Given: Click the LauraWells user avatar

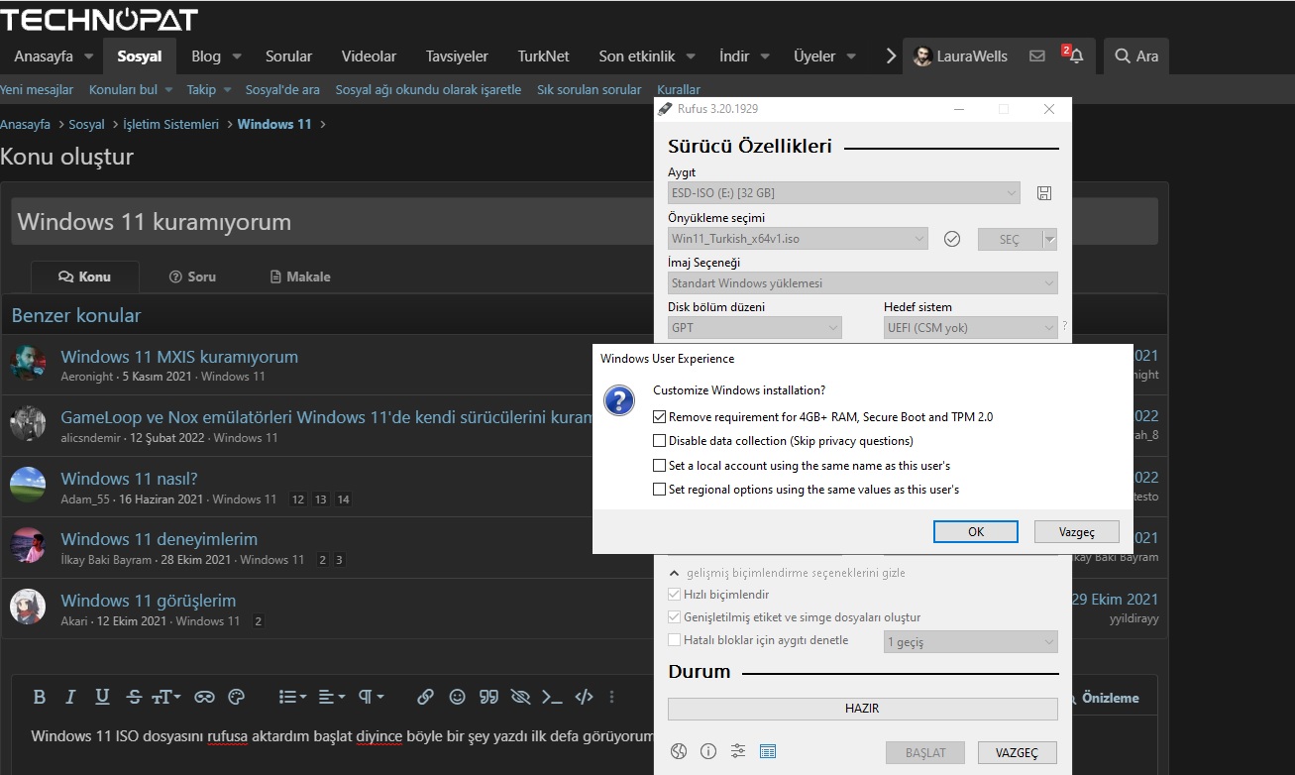Looking at the screenshot, I should coord(922,56).
